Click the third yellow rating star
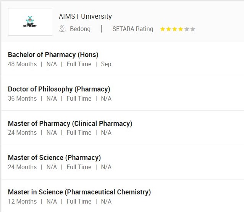Image resolution: width=244 pixels, height=212 pixels. click(x=175, y=29)
